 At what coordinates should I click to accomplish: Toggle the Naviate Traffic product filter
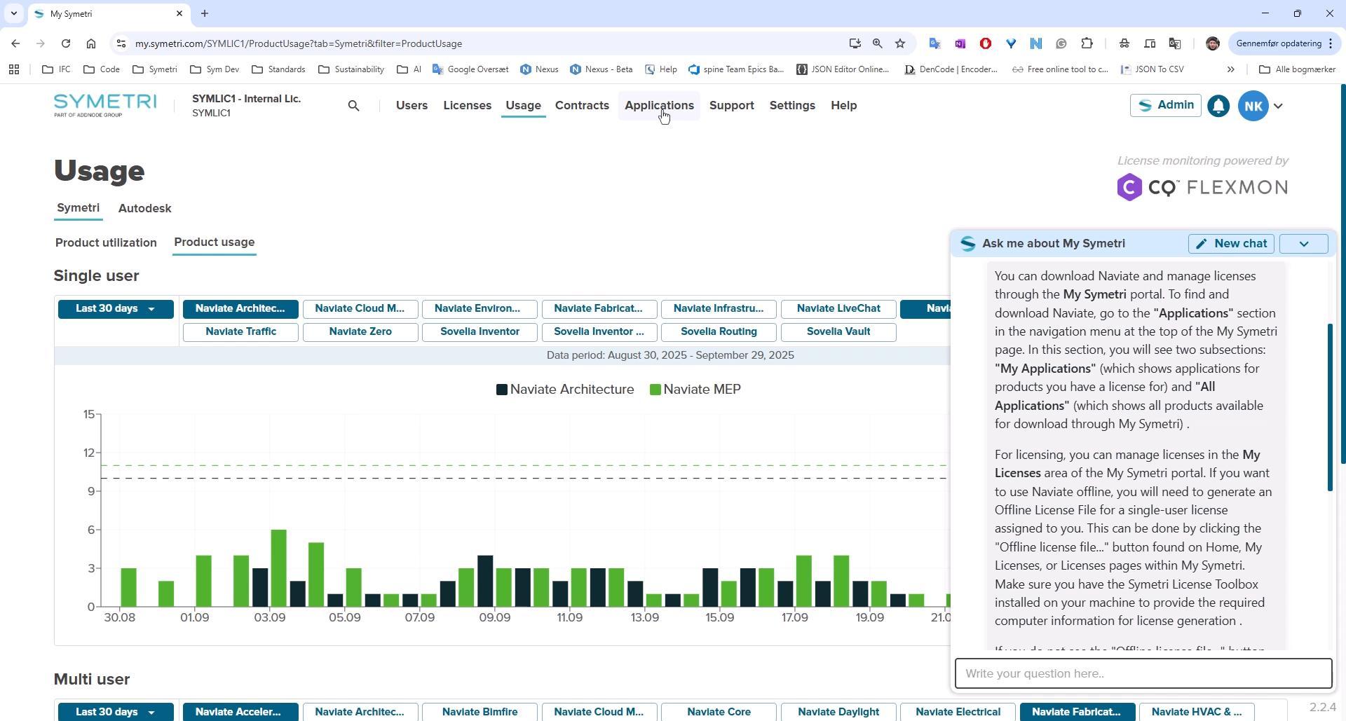click(240, 332)
